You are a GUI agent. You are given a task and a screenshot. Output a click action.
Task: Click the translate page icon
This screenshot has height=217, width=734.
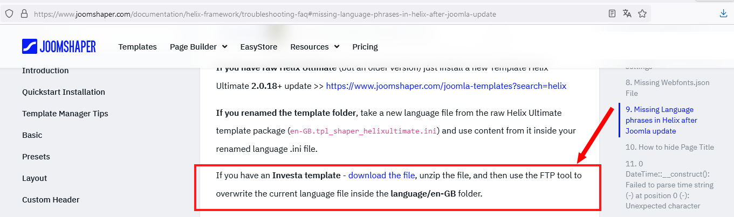tap(627, 14)
